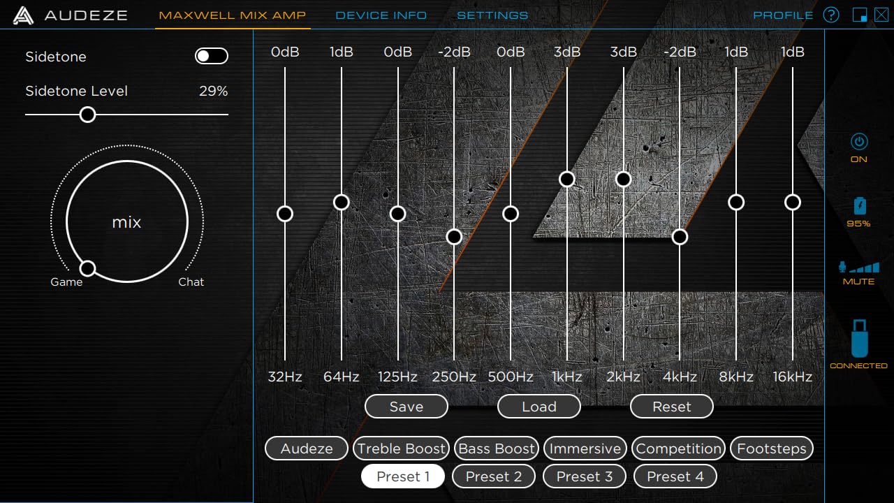The image size is (894, 503).
Task: Click the USB dongle CONNECTED icon
Action: [x=859, y=338]
